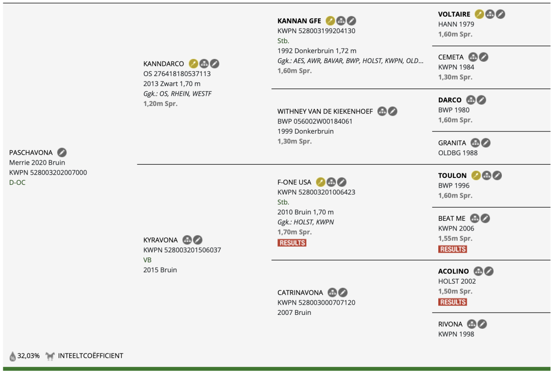This screenshot has width=553, height=373.
Task: Open the RESULTS badge under BEAT ME
Action: [x=453, y=249]
